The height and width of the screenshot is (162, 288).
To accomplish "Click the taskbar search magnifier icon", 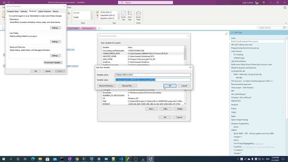I will [11, 159].
